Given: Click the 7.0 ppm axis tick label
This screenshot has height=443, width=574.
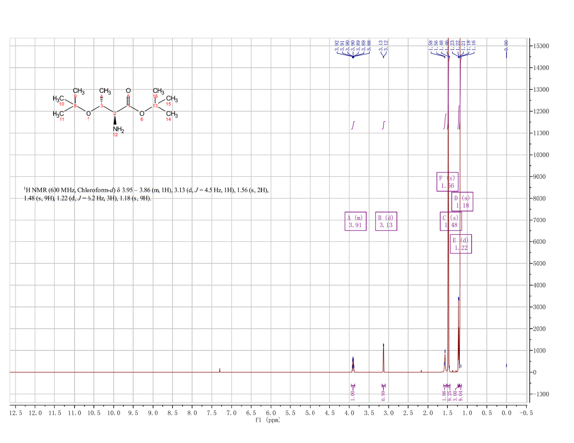Looking at the screenshot, I should tap(231, 413).
